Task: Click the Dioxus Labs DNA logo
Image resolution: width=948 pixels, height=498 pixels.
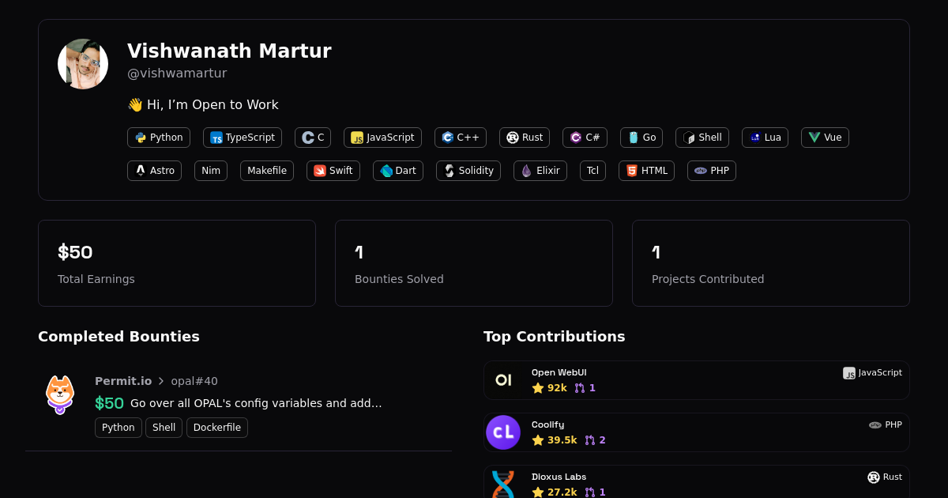Action: (503, 483)
